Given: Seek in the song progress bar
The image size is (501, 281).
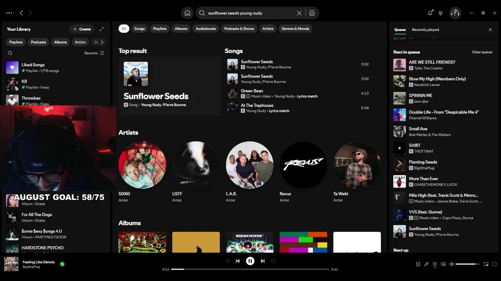Looking at the screenshot, I should tap(250, 269).
